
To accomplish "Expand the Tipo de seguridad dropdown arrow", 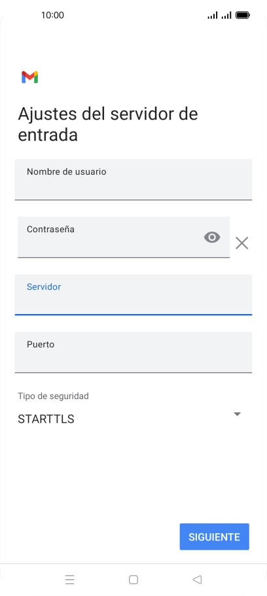I will pos(237,414).
